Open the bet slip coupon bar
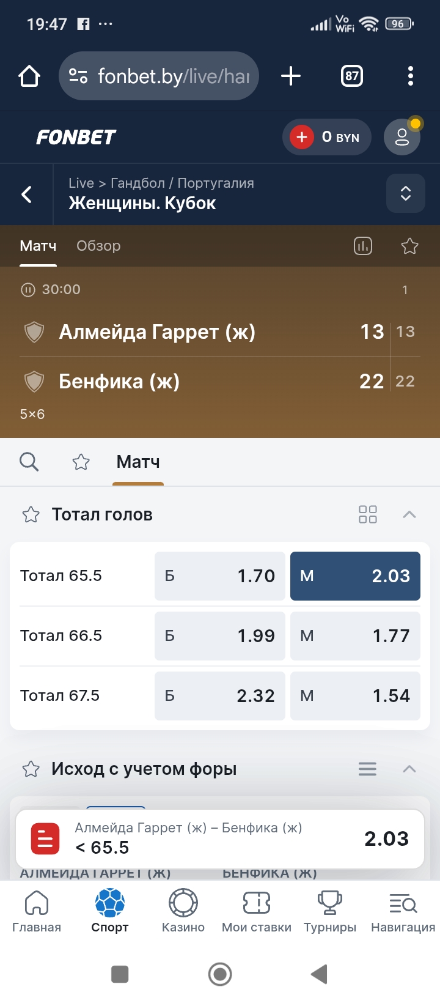The height and width of the screenshot is (1003, 440). coord(220,838)
